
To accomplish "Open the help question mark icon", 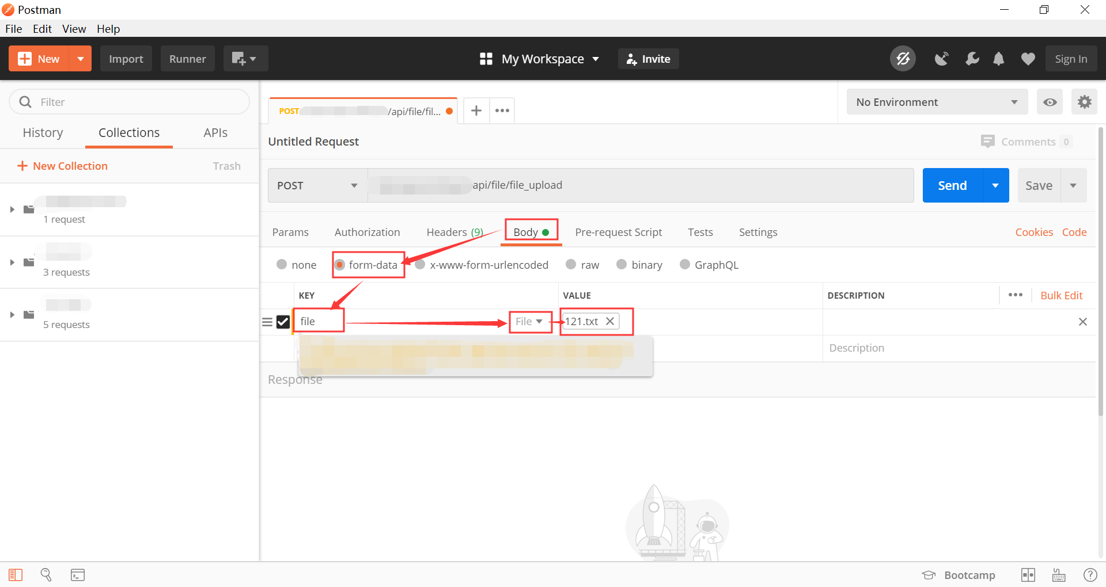I will (1090, 575).
